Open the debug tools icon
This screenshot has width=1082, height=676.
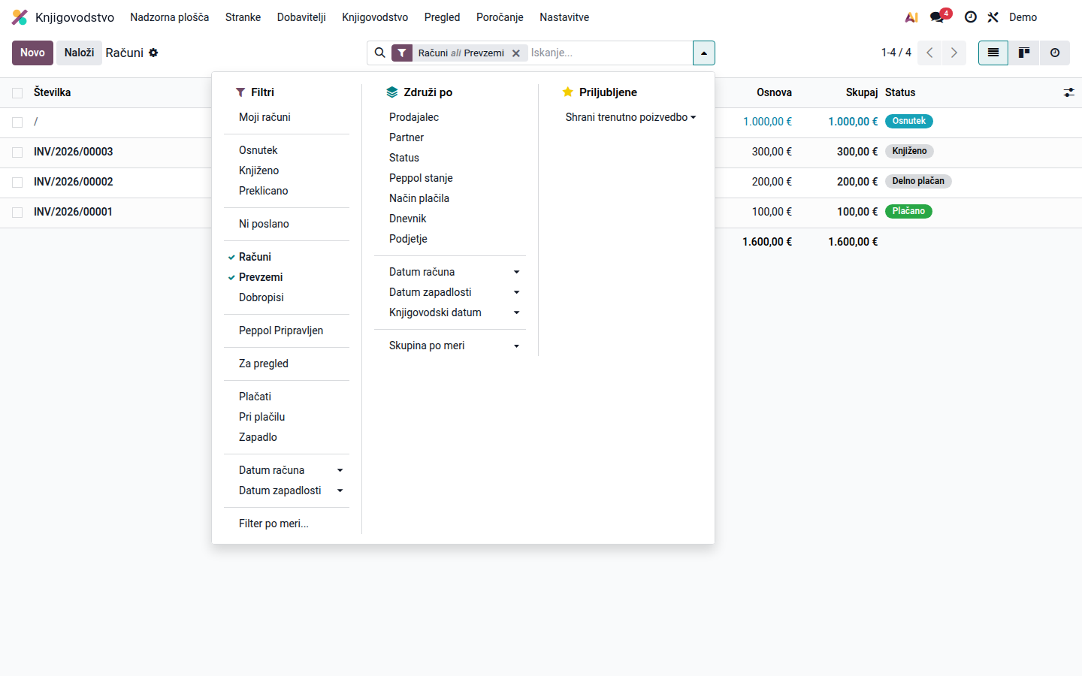(x=993, y=17)
